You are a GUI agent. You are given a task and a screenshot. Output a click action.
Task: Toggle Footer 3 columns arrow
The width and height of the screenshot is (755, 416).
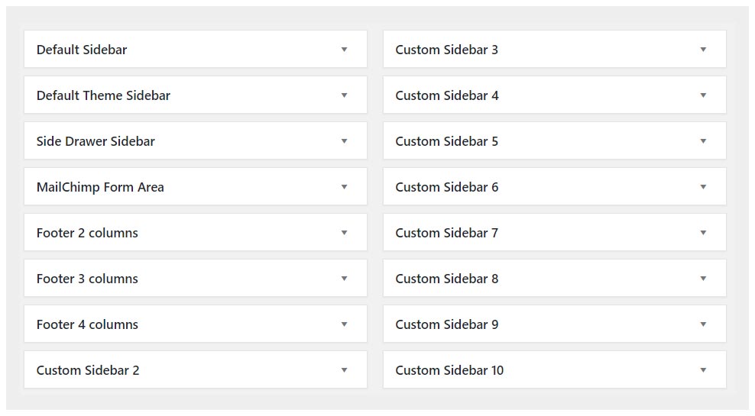344,279
